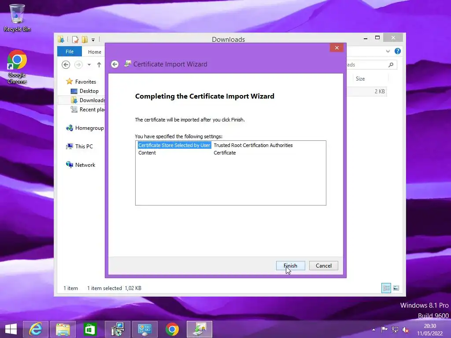Screen dimensions: 451x338
Task: Click the Downloads window system icon in title bar
Action: [61, 39]
